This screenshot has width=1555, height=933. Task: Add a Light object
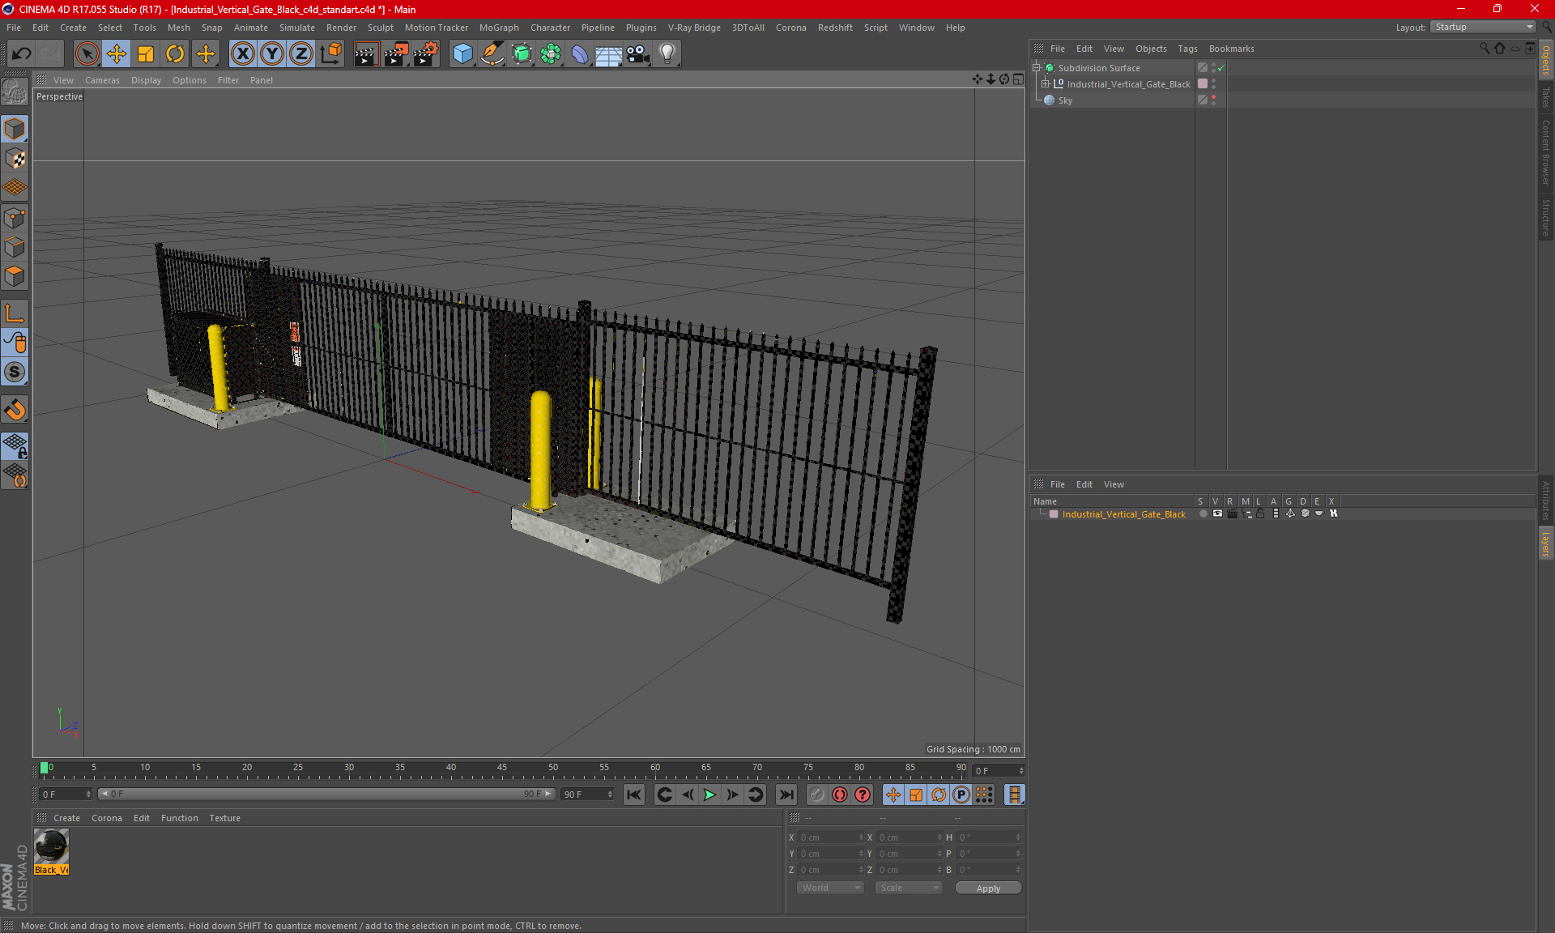(667, 53)
